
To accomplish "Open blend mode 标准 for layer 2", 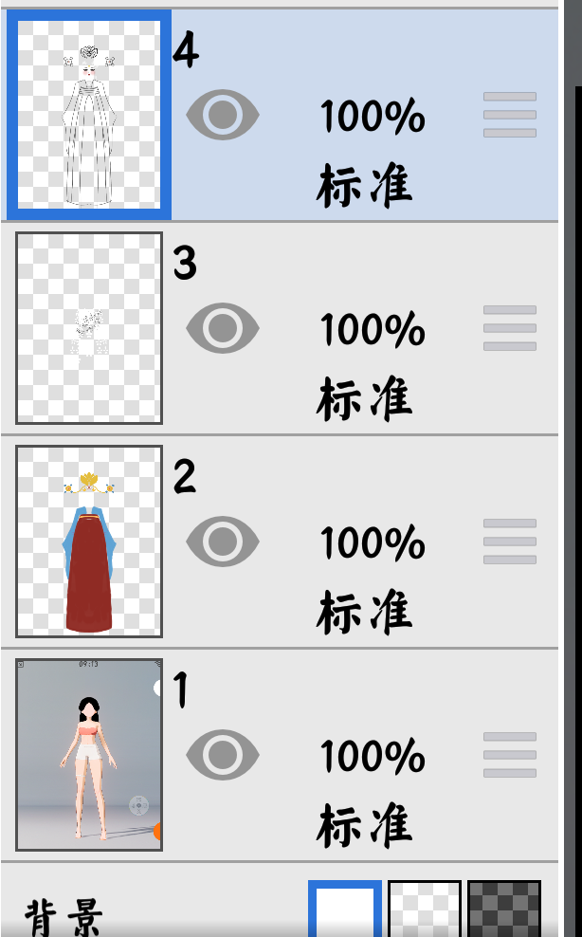I will [365, 613].
